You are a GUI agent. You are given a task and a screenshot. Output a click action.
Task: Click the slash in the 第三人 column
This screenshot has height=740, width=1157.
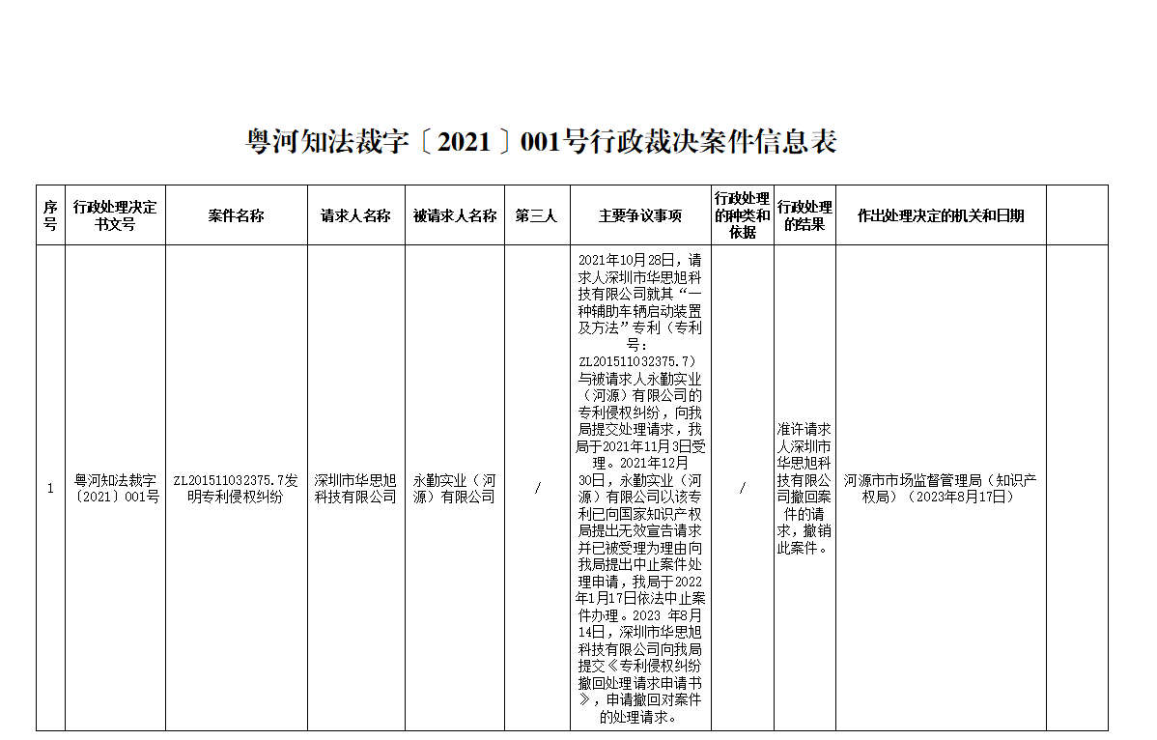537,489
